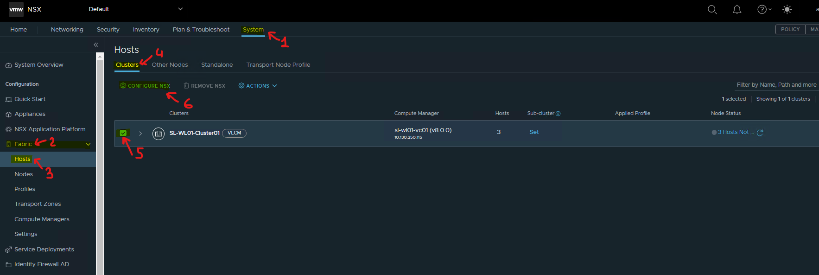
Task: Toggle the light/dark theme sun icon
Action: coord(787,9)
